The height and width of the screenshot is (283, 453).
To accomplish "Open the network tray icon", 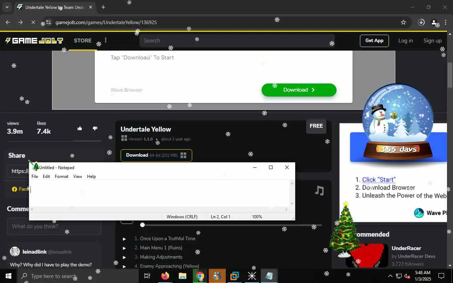I will point(399,276).
